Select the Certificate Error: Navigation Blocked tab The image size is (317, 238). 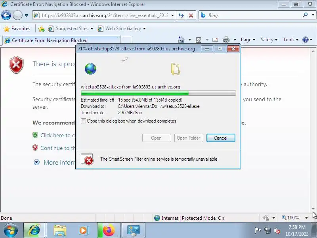click(61, 40)
